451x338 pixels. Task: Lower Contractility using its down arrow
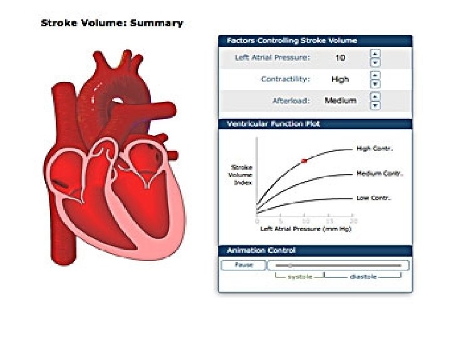pyautogui.click(x=375, y=84)
